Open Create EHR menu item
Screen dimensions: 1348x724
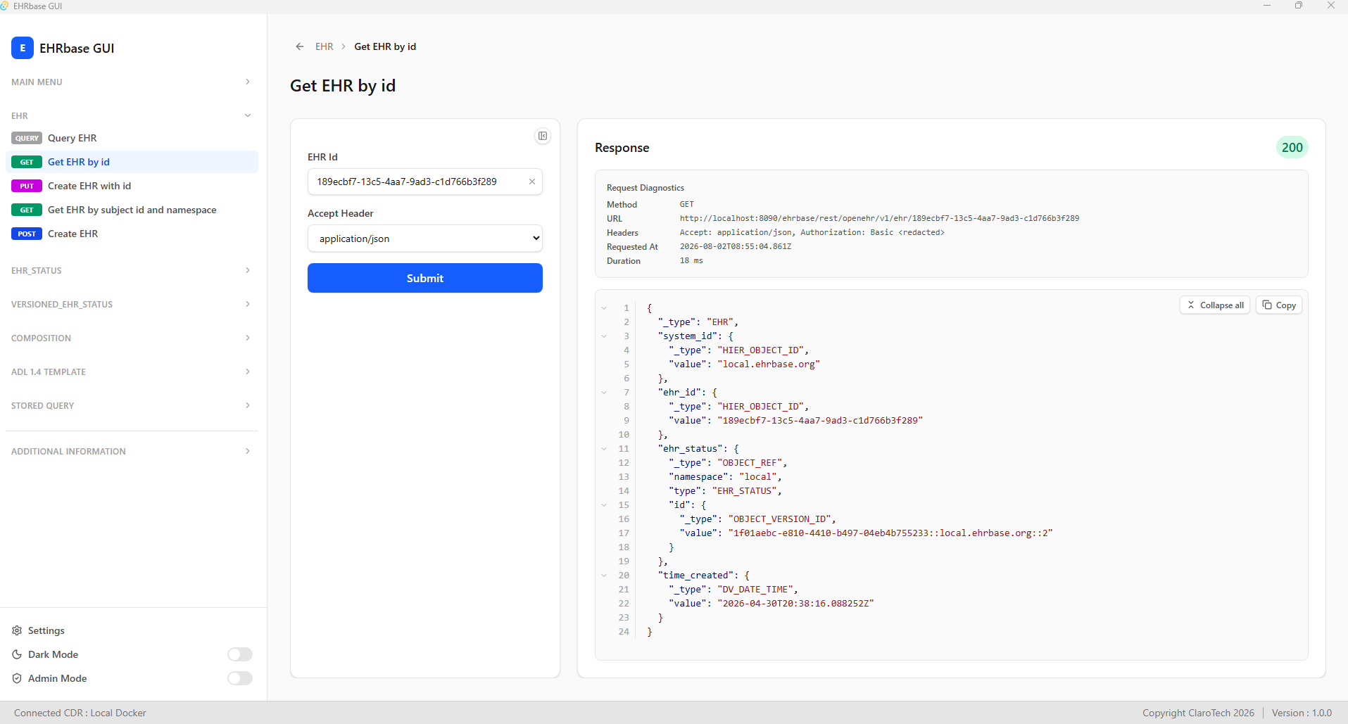(132, 234)
